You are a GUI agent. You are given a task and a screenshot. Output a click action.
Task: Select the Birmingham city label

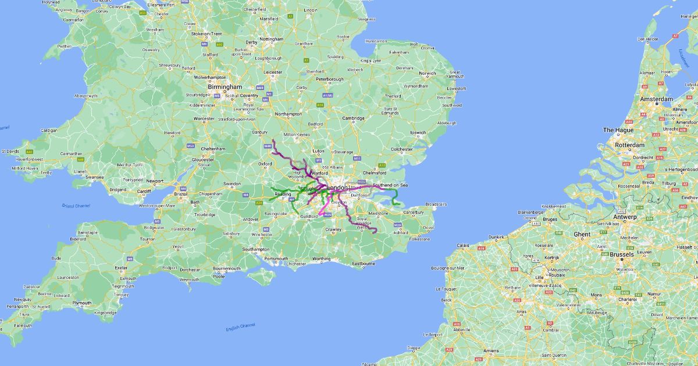225,87
